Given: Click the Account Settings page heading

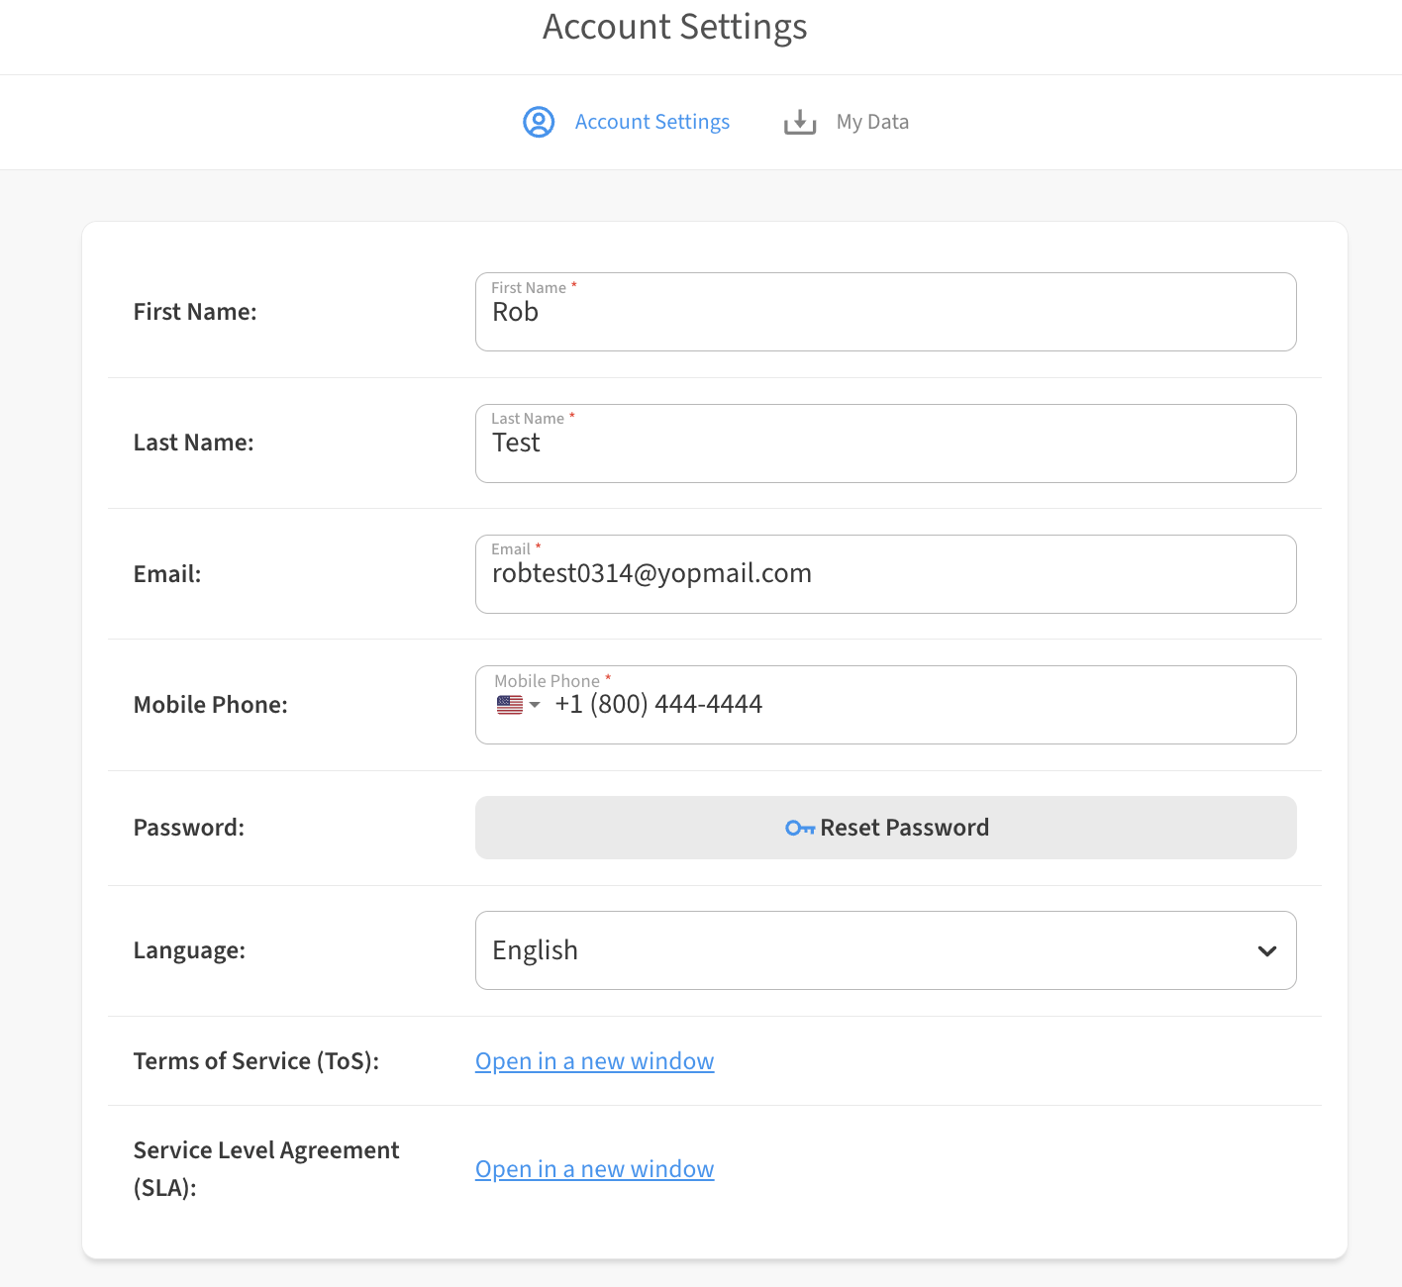Looking at the screenshot, I should click(x=674, y=27).
